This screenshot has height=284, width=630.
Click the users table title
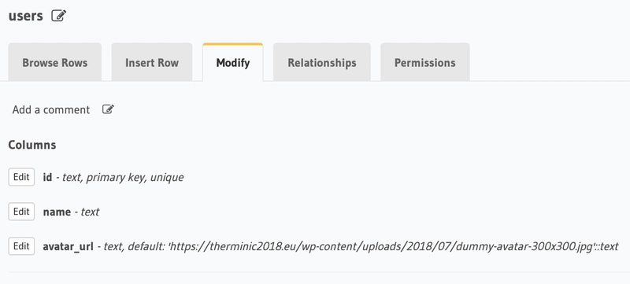click(x=25, y=16)
